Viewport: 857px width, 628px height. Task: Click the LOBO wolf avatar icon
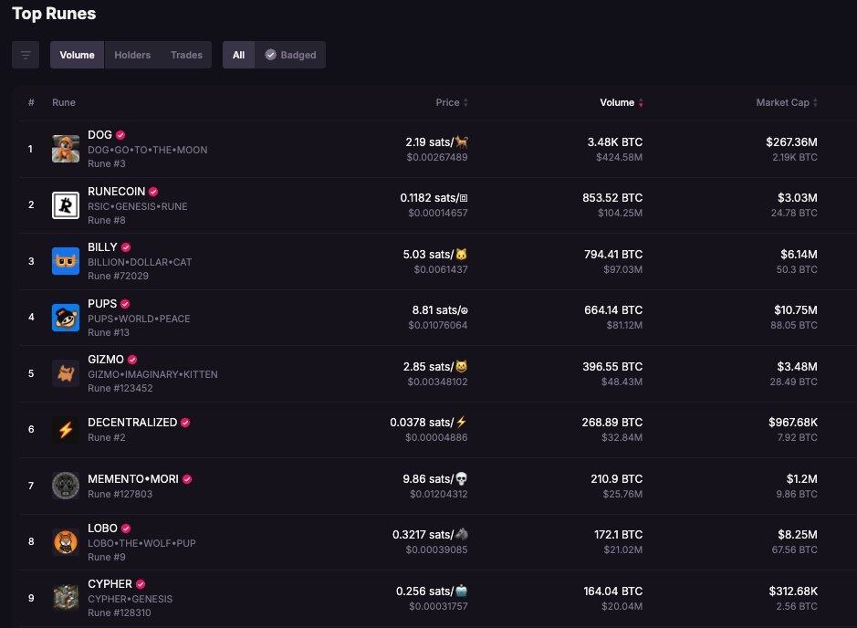pos(66,542)
